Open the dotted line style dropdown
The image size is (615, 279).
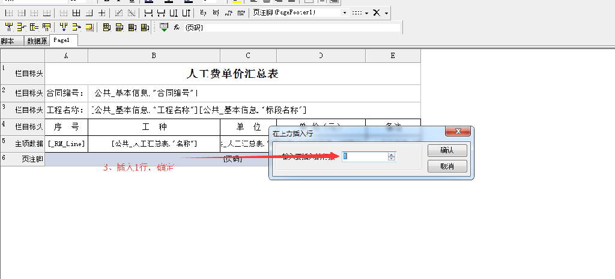(359, 13)
